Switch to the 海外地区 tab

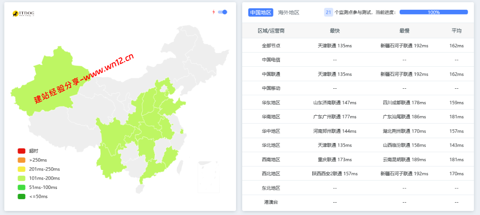click(x=289, y=12)
